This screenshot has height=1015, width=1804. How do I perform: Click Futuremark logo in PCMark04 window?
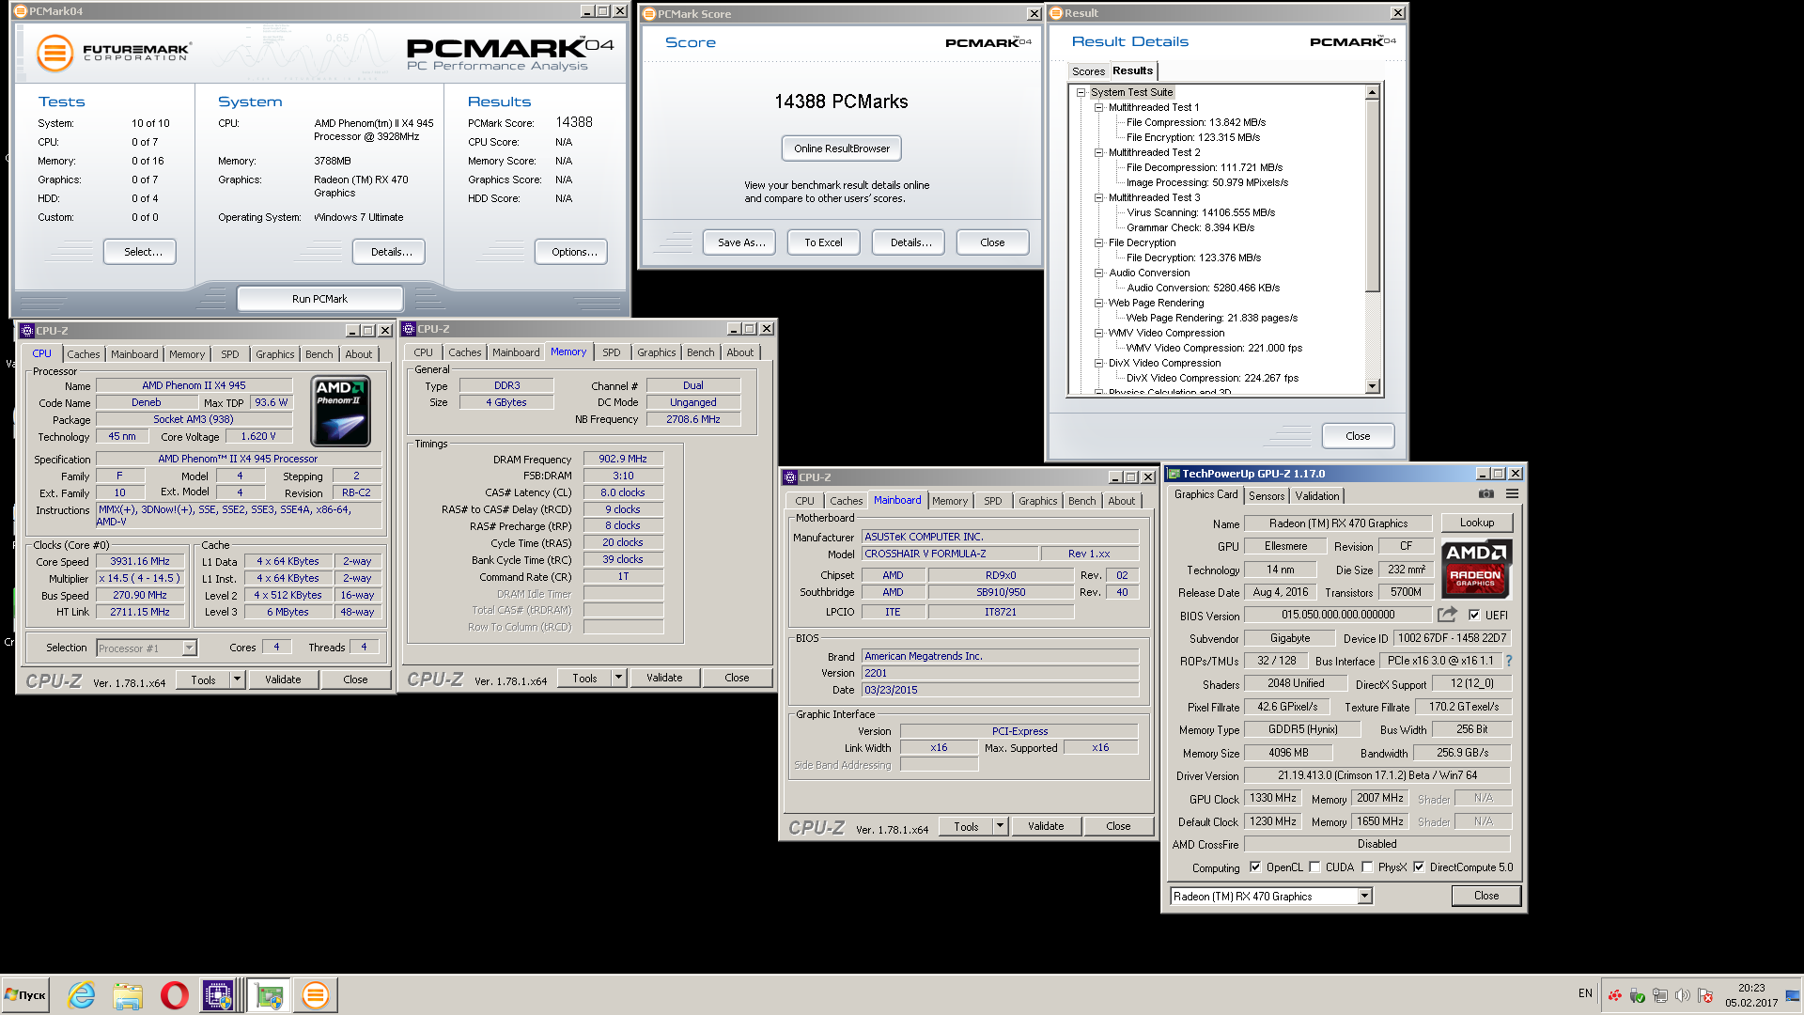pos(114,53)
